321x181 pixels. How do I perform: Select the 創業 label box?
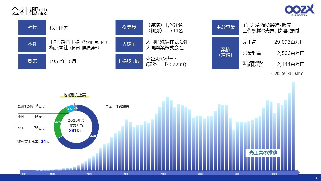point(32,61)
